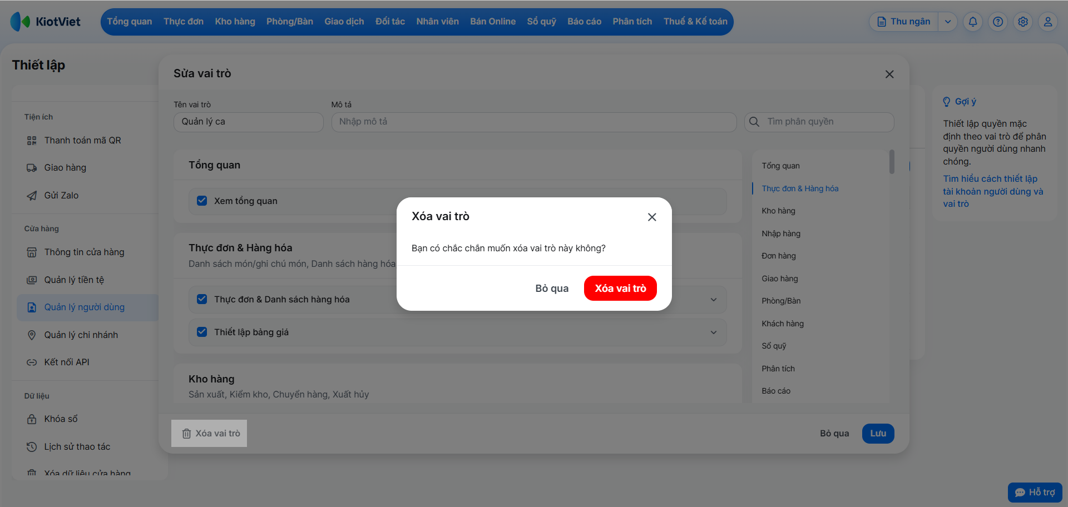Click the Thông tin cửa hàng store icon
The width and height of the screenshot is (1068, 507).
(32, 252)
